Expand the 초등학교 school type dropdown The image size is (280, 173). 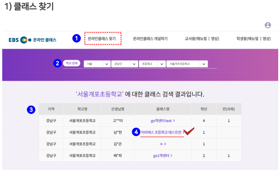152,64
